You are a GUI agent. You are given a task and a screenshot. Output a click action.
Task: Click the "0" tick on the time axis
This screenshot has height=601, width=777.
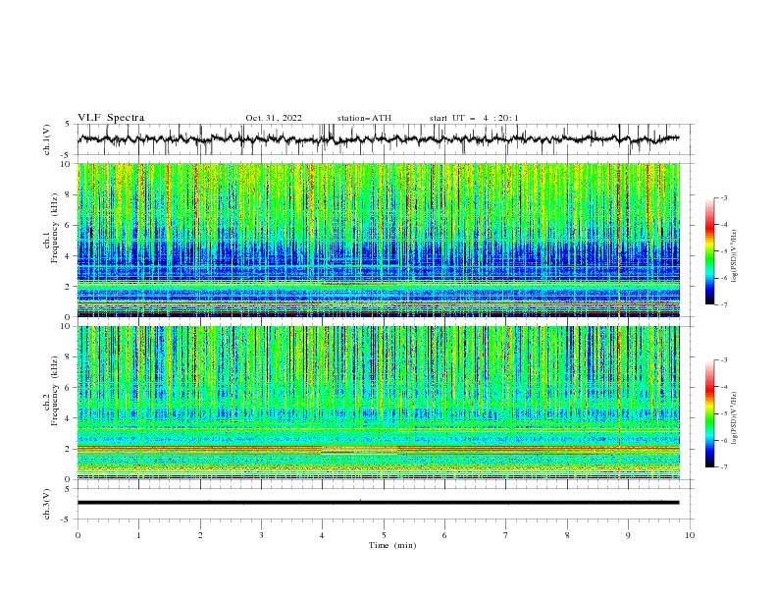78,535
